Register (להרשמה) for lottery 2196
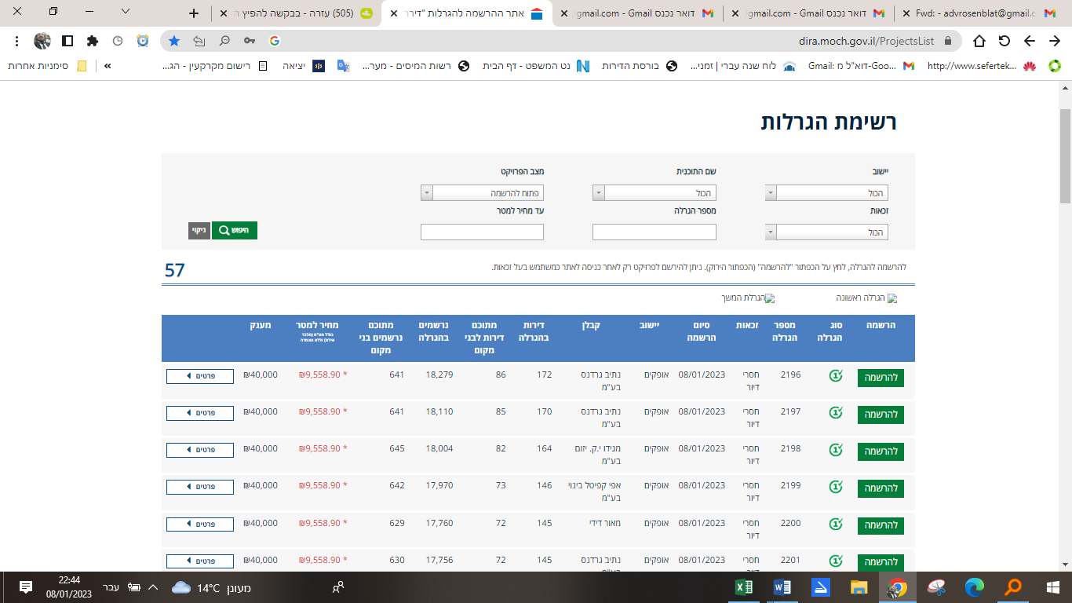The width and height of the screenshot is (1072, 603). 881,378
